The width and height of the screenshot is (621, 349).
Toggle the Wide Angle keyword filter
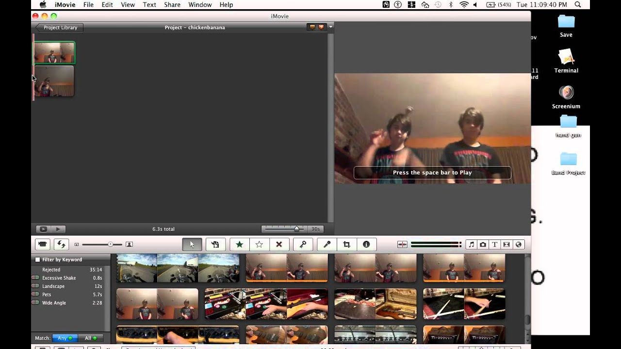tap(35, 302)
